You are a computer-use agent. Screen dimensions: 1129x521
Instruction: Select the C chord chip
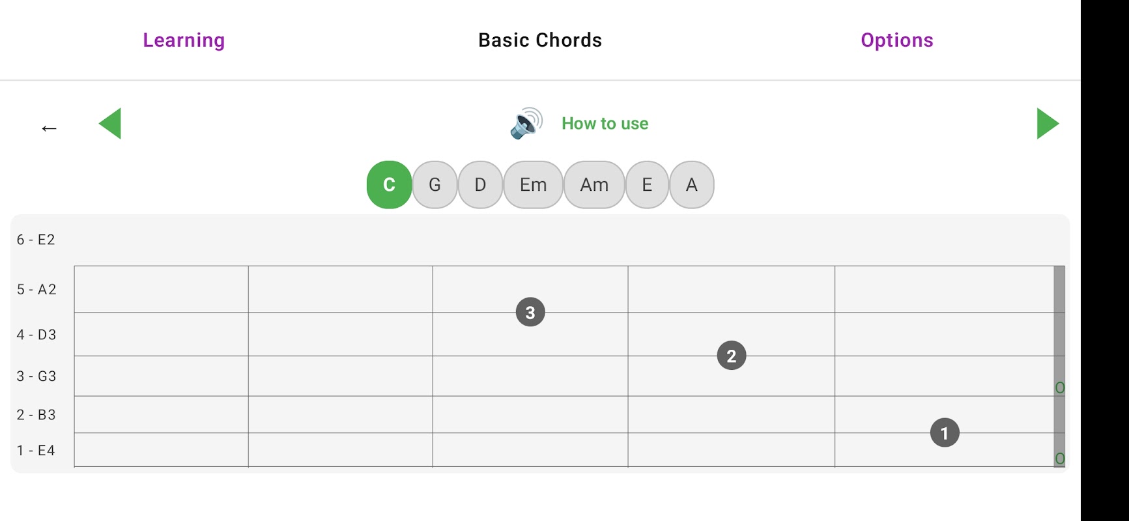click(389, 185)
